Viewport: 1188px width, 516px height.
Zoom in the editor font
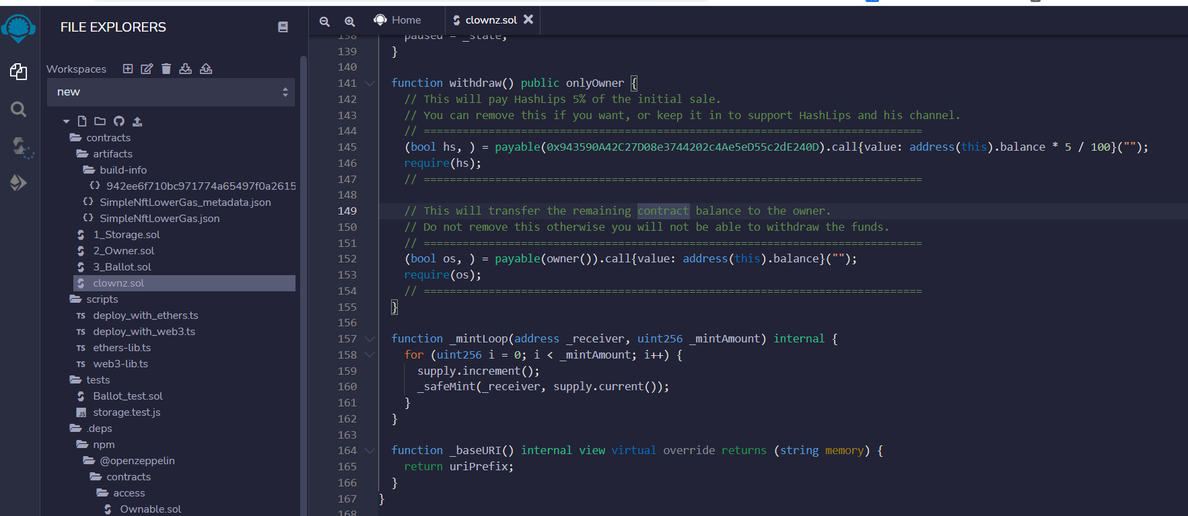[349, 21]
